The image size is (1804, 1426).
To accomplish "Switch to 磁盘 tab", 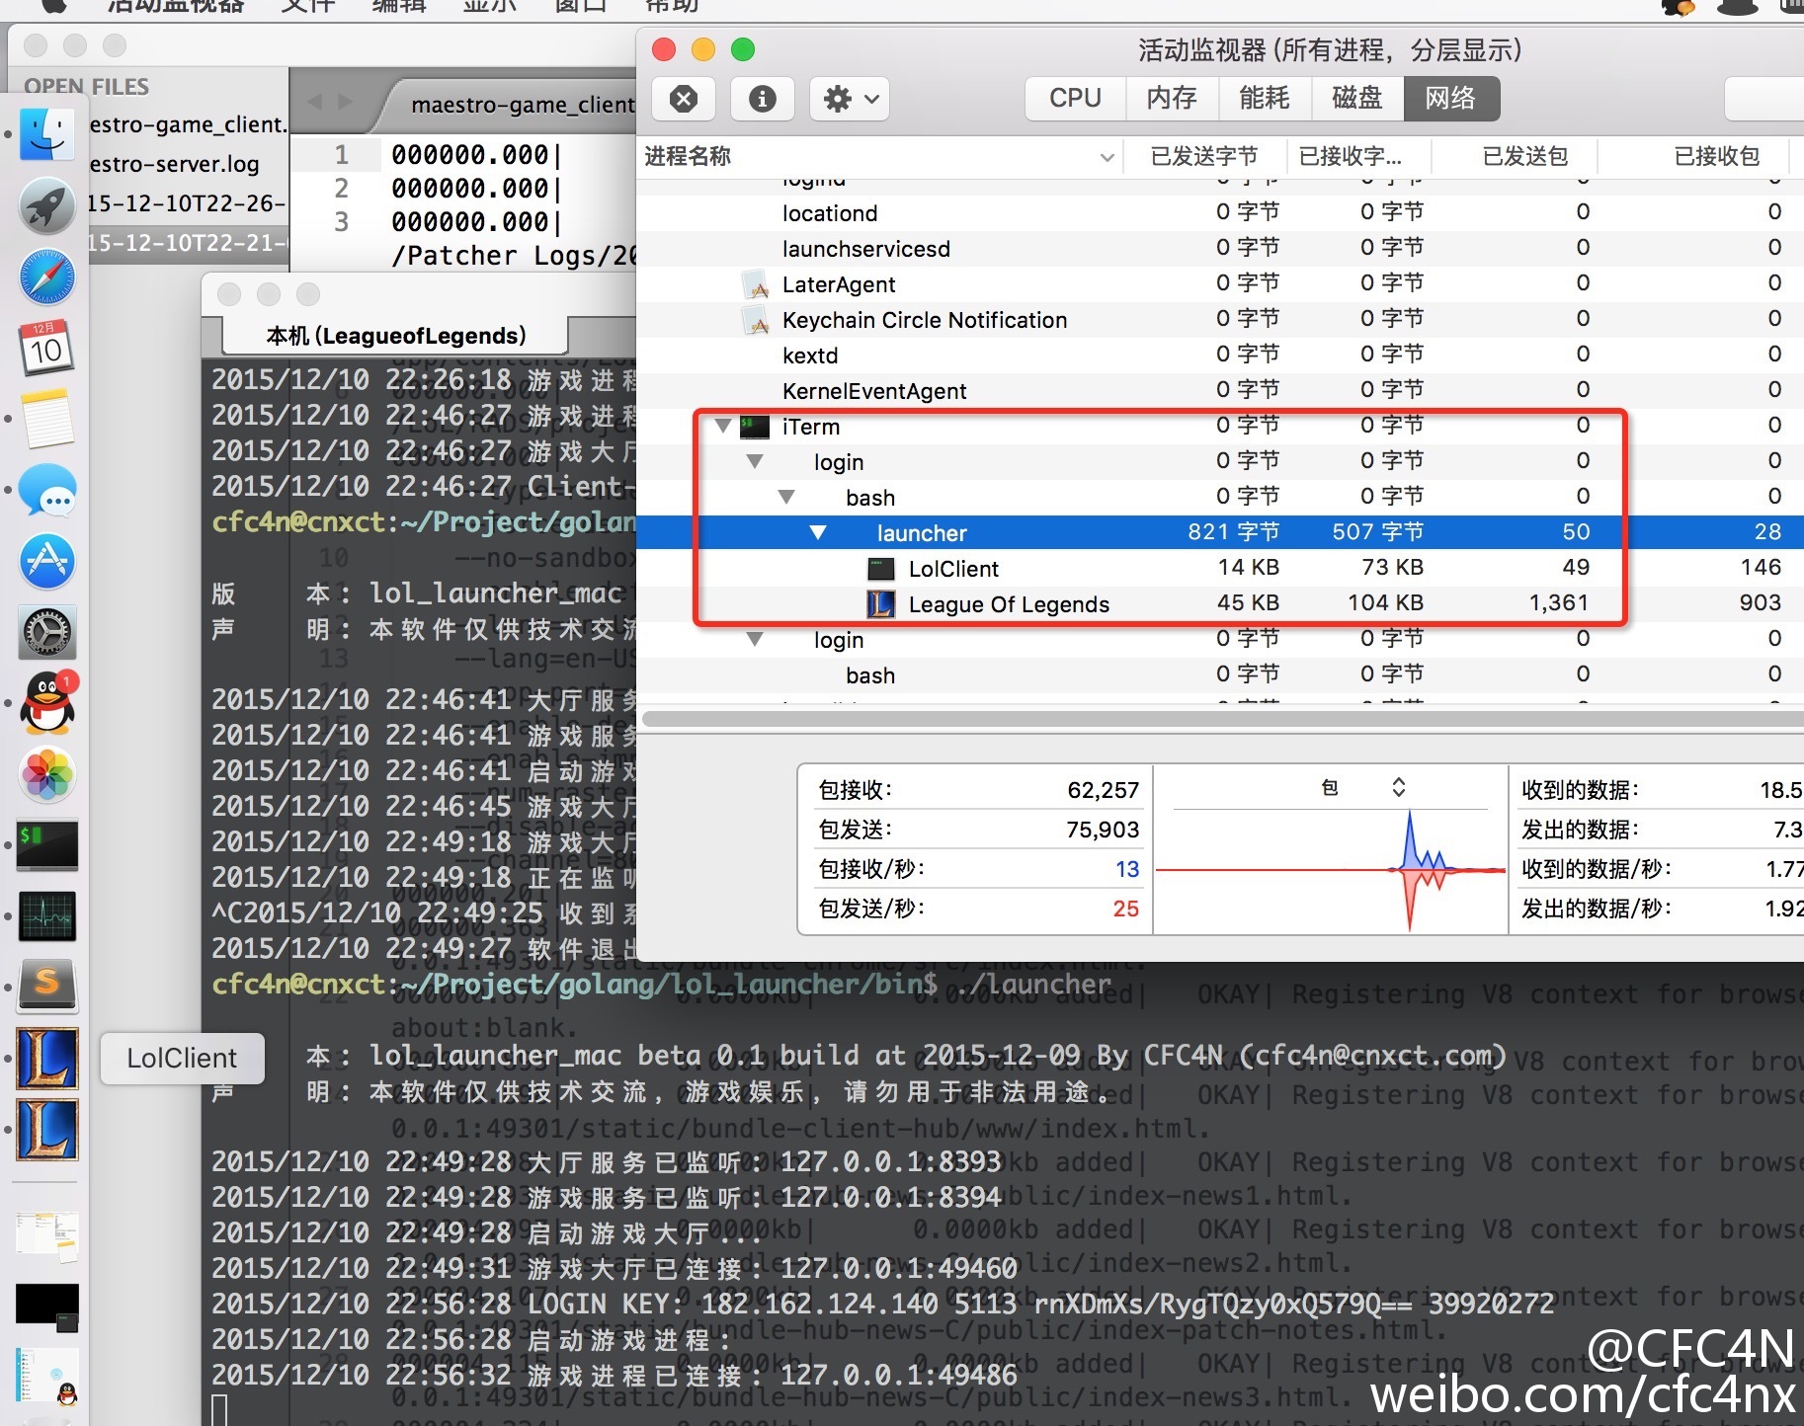I will coord(1356,99).
